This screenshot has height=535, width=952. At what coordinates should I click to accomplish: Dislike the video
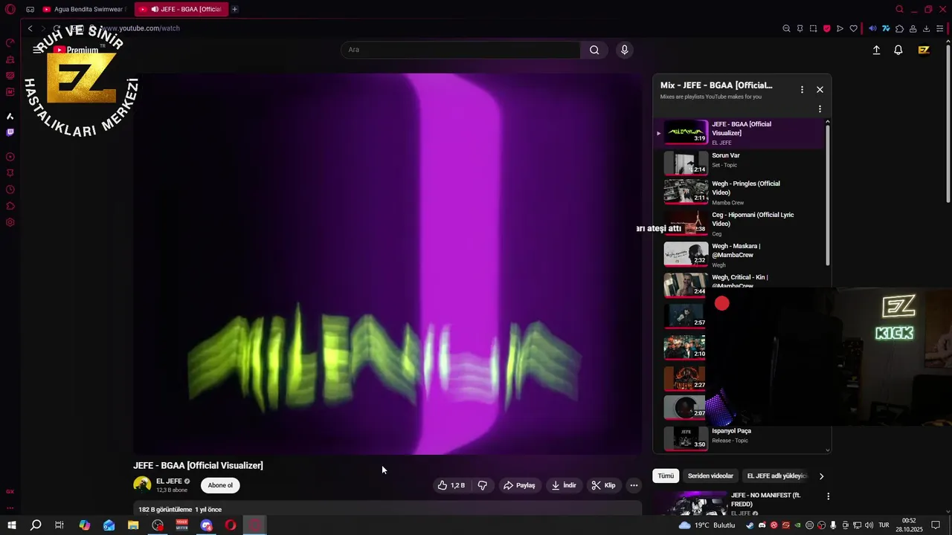483,485
